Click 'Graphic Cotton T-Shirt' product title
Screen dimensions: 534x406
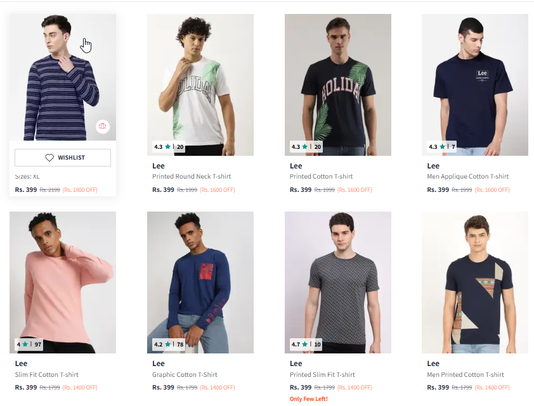click(185, 375)
